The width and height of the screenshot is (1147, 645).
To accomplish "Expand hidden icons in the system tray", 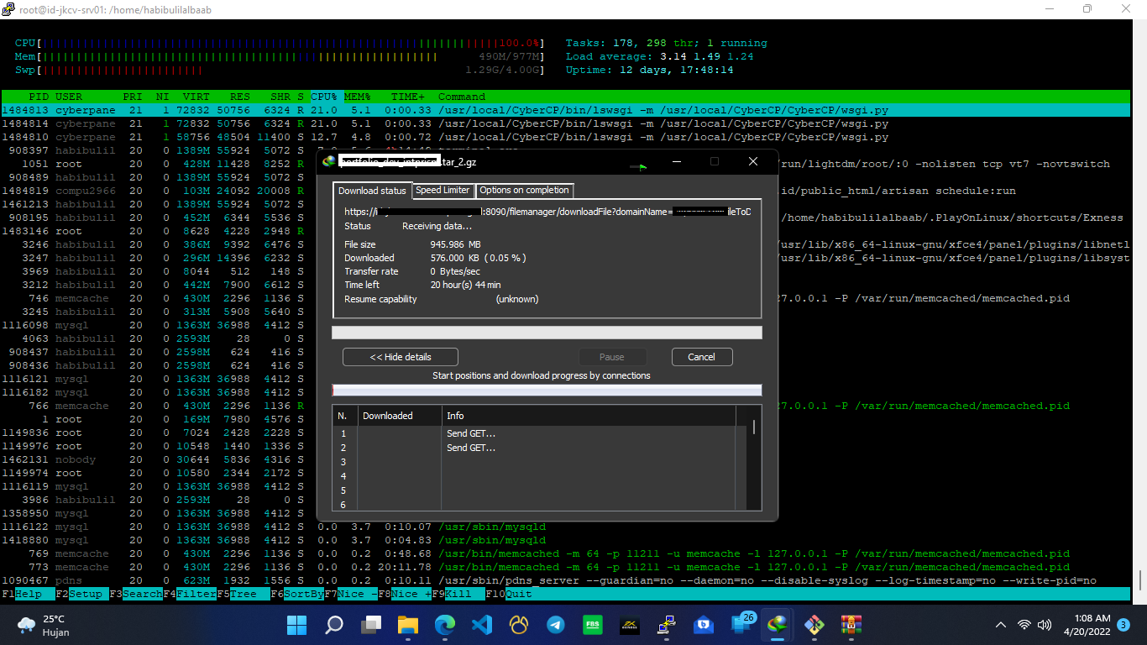I will [1000, 625].
